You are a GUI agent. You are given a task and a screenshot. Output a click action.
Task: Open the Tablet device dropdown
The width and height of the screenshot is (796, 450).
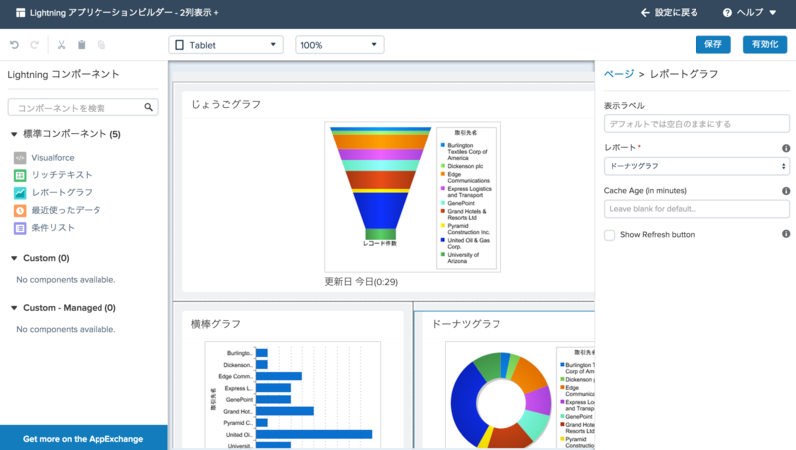[x=226, y=45]
